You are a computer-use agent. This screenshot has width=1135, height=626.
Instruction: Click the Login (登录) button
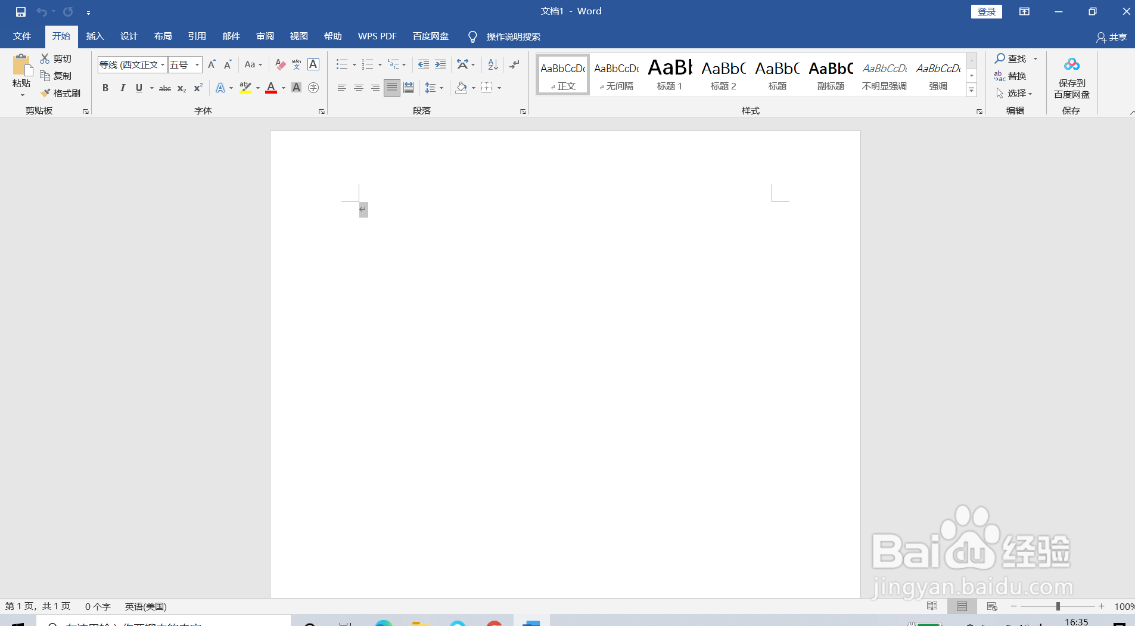(x=987, y=11)
